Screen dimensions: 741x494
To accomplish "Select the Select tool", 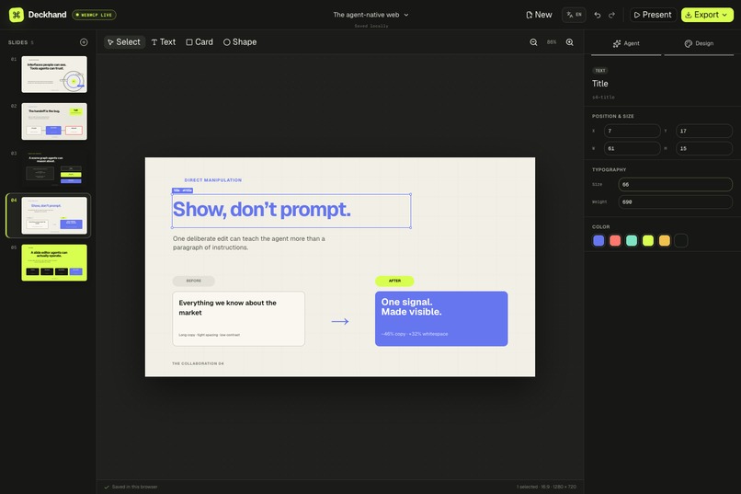I will pos(124,42).
